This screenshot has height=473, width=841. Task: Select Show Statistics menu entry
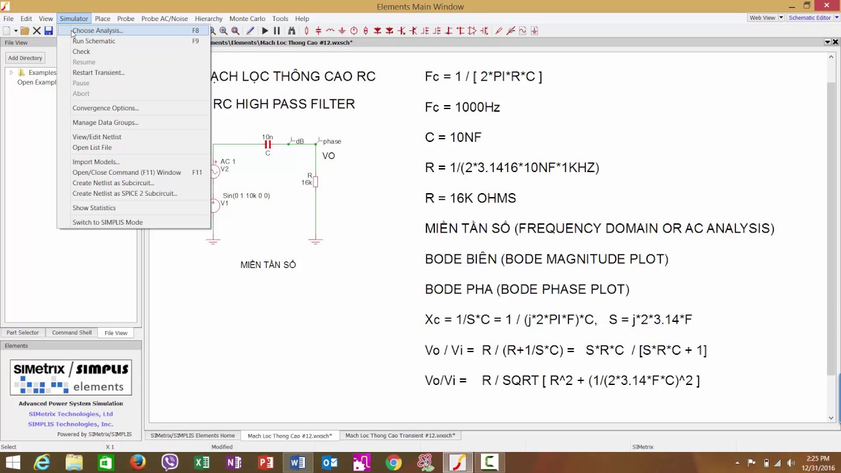(x=134, y=208)
